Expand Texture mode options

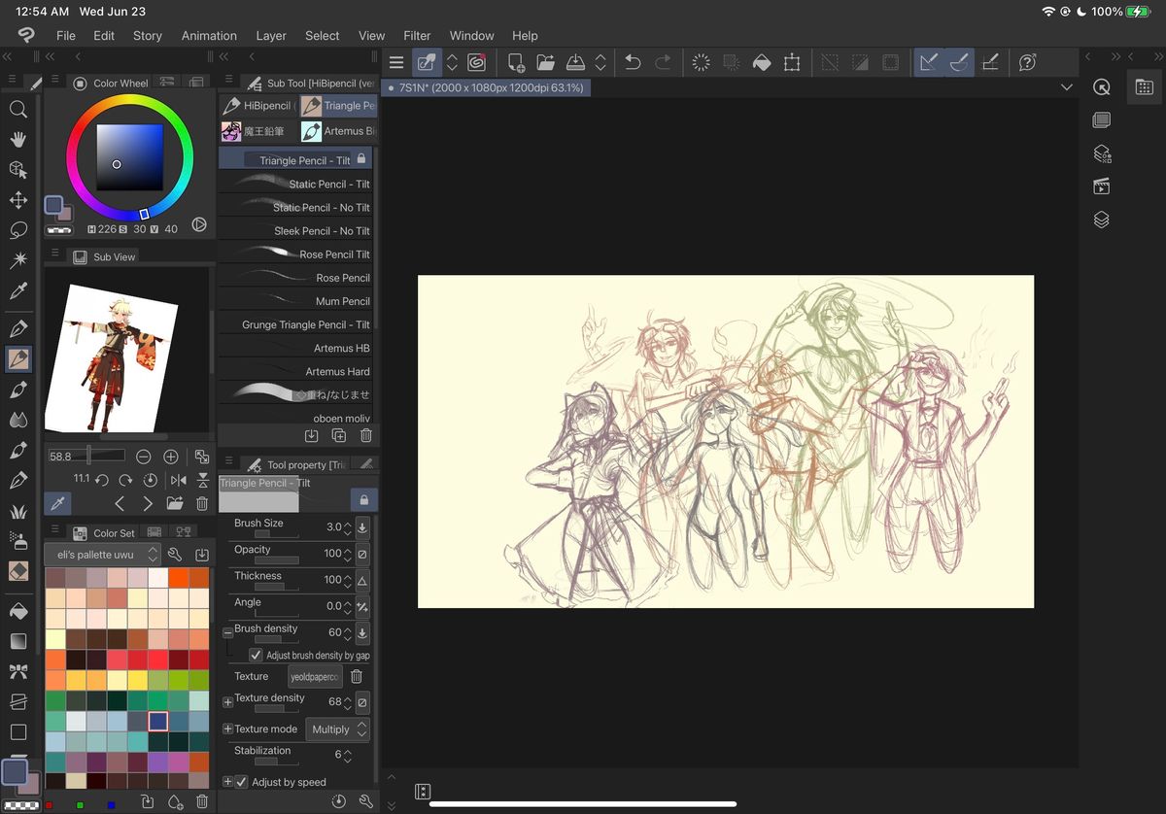click(227, 729)
